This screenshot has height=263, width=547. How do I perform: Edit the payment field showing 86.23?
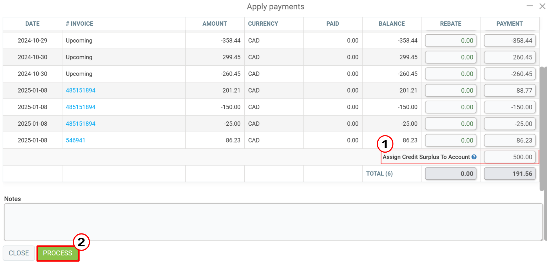(510, 140)
